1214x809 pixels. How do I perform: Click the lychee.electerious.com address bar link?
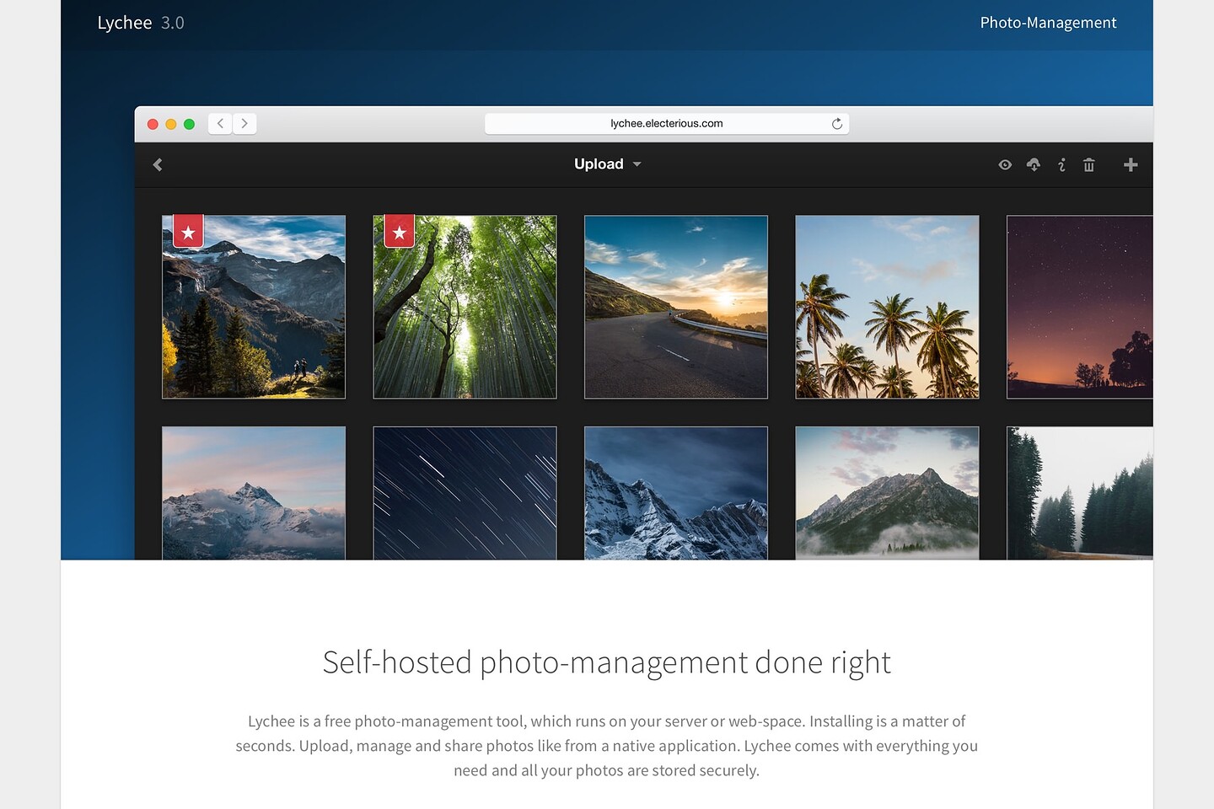[666, 123]
